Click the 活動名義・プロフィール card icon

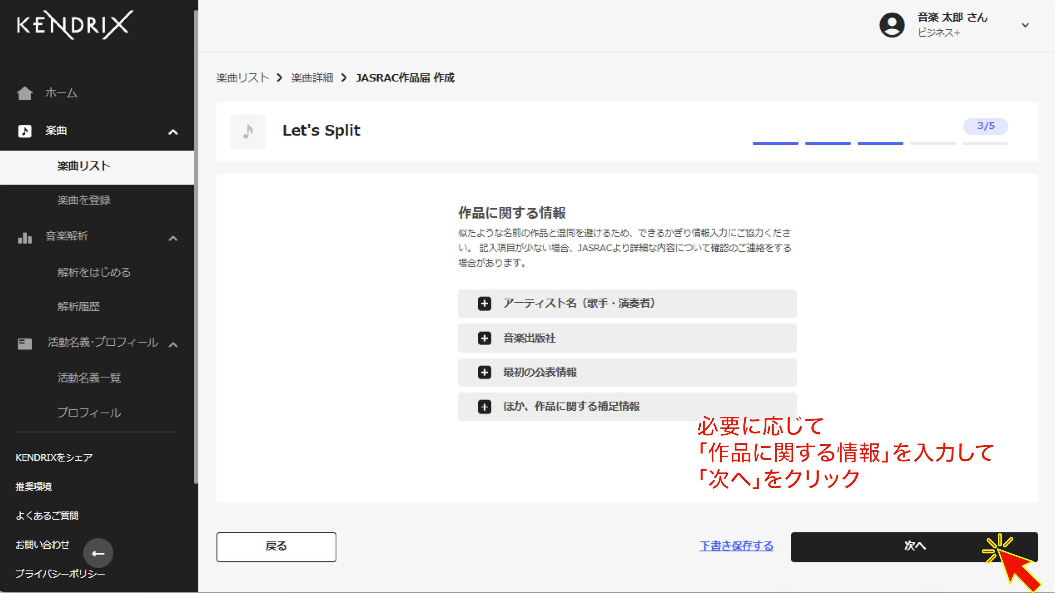click(x=25, y=344)
